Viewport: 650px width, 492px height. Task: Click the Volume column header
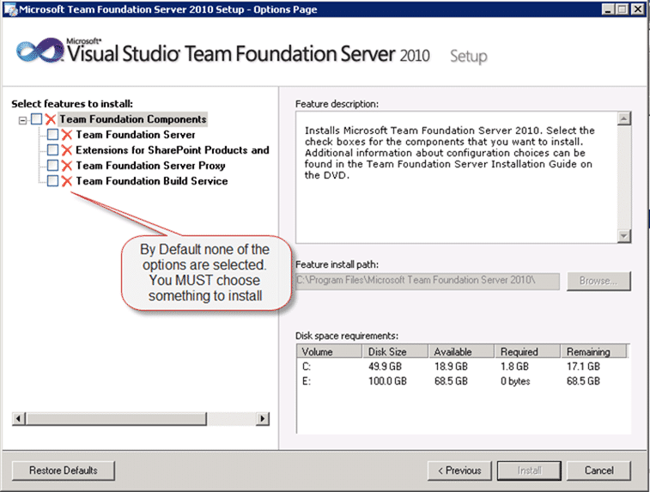[329, 351]
